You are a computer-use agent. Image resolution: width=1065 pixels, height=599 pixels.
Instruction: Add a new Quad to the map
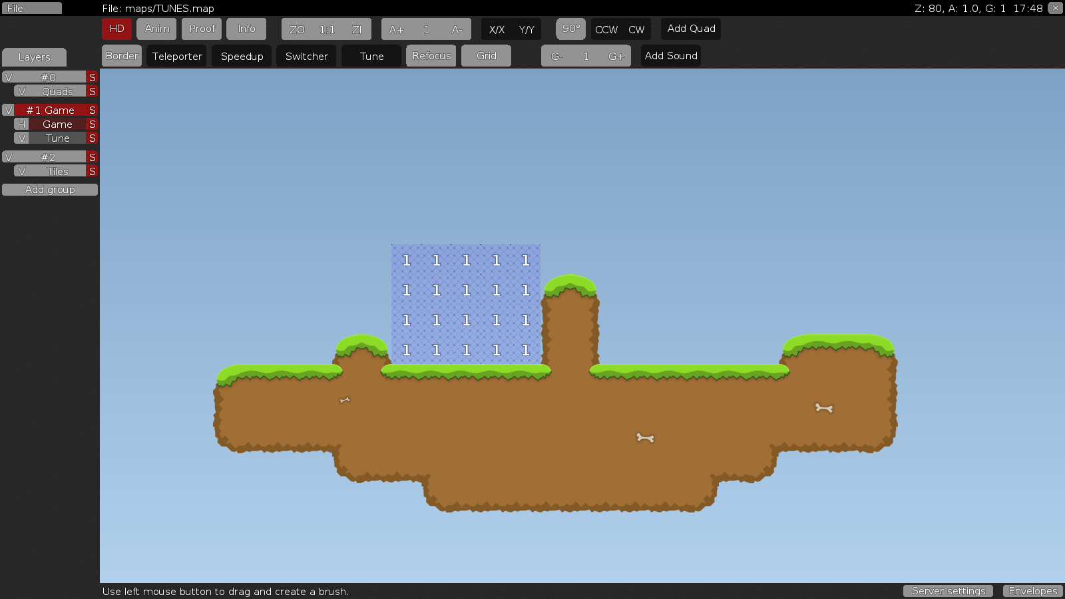[690, 29]
